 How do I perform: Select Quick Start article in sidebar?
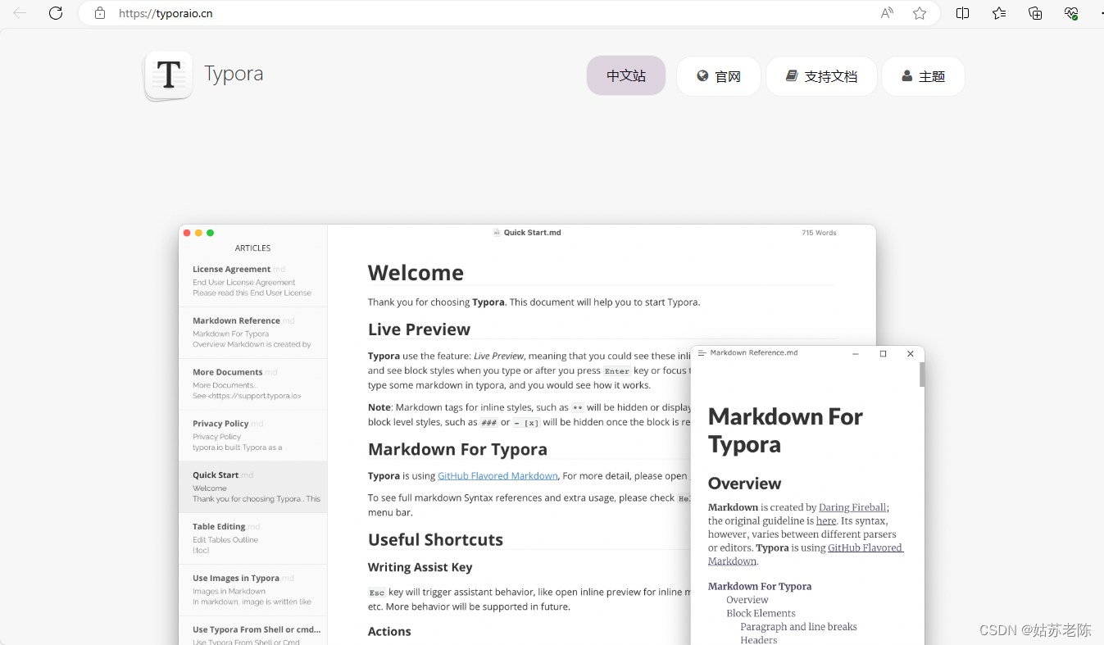point(252,488)
